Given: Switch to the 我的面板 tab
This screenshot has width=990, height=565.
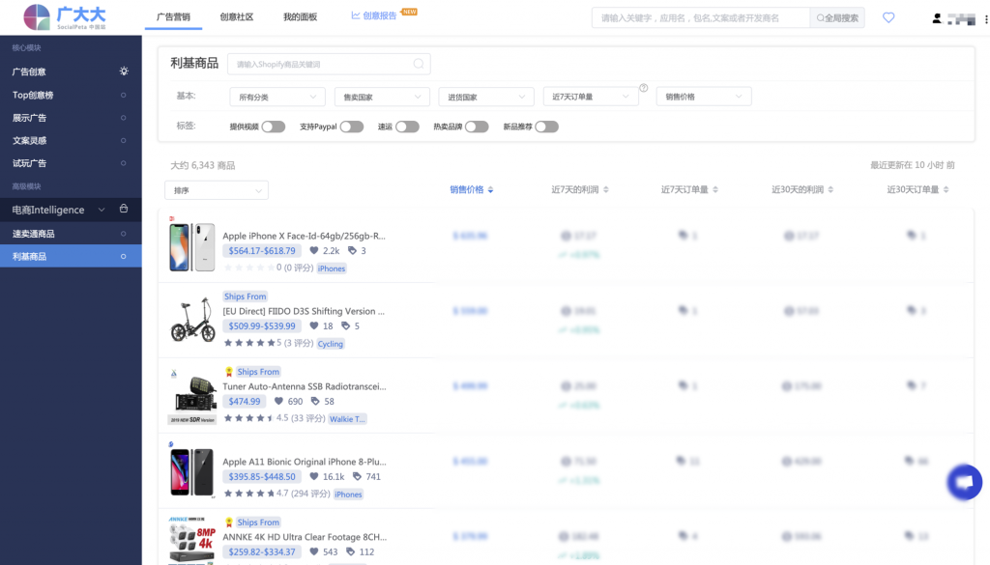Looking at the screenshot, I should [x=300, y=17].
